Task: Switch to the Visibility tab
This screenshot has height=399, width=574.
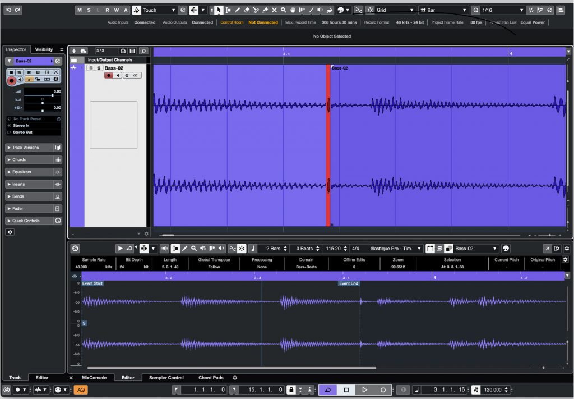Action: click(x=44, y=49)
